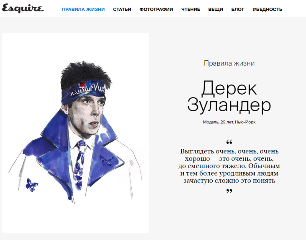
Task: Click the Модель, 29 лет, Нью-Йорк caption
Action: click(x=229, y=122)
